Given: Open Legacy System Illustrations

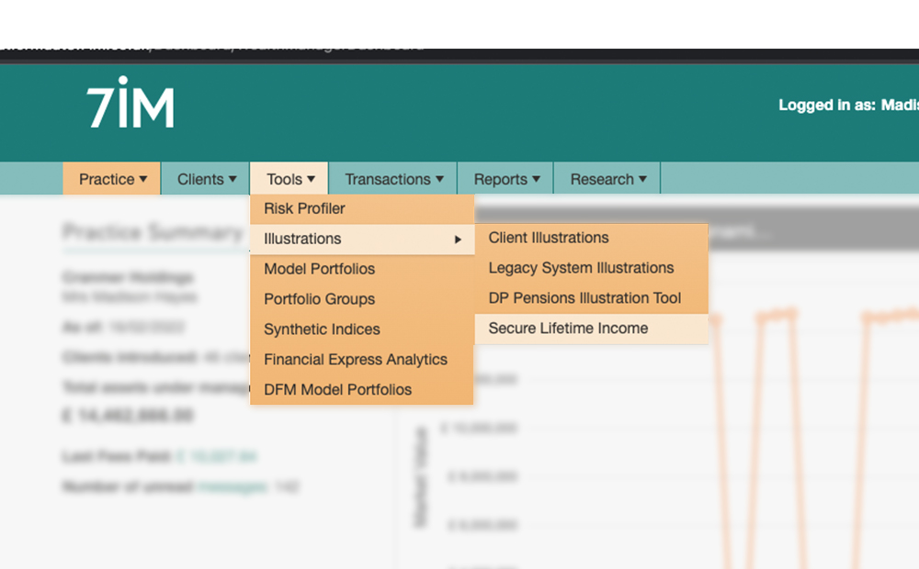Looking at the screenshot, I should pyautogui.click(x=591, y=268).
